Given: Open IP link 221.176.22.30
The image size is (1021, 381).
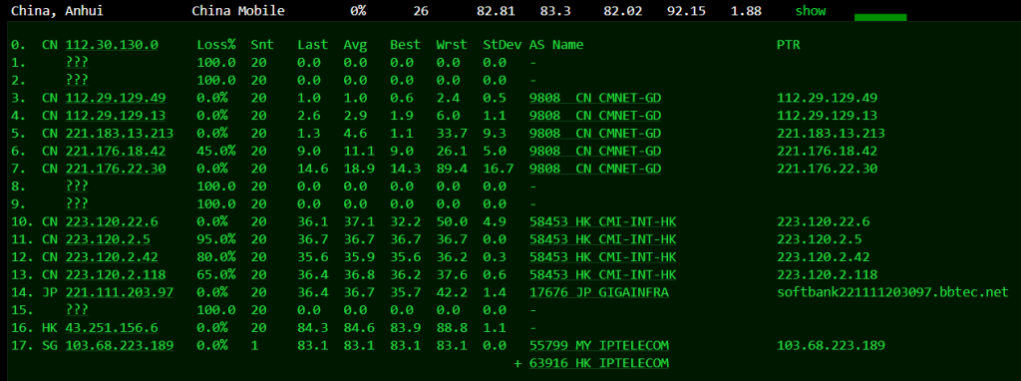Looking at the screenshot, I should [116, 168].
